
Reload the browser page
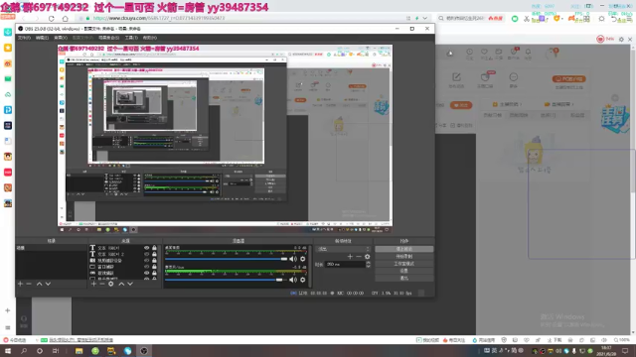click(51, 19)
